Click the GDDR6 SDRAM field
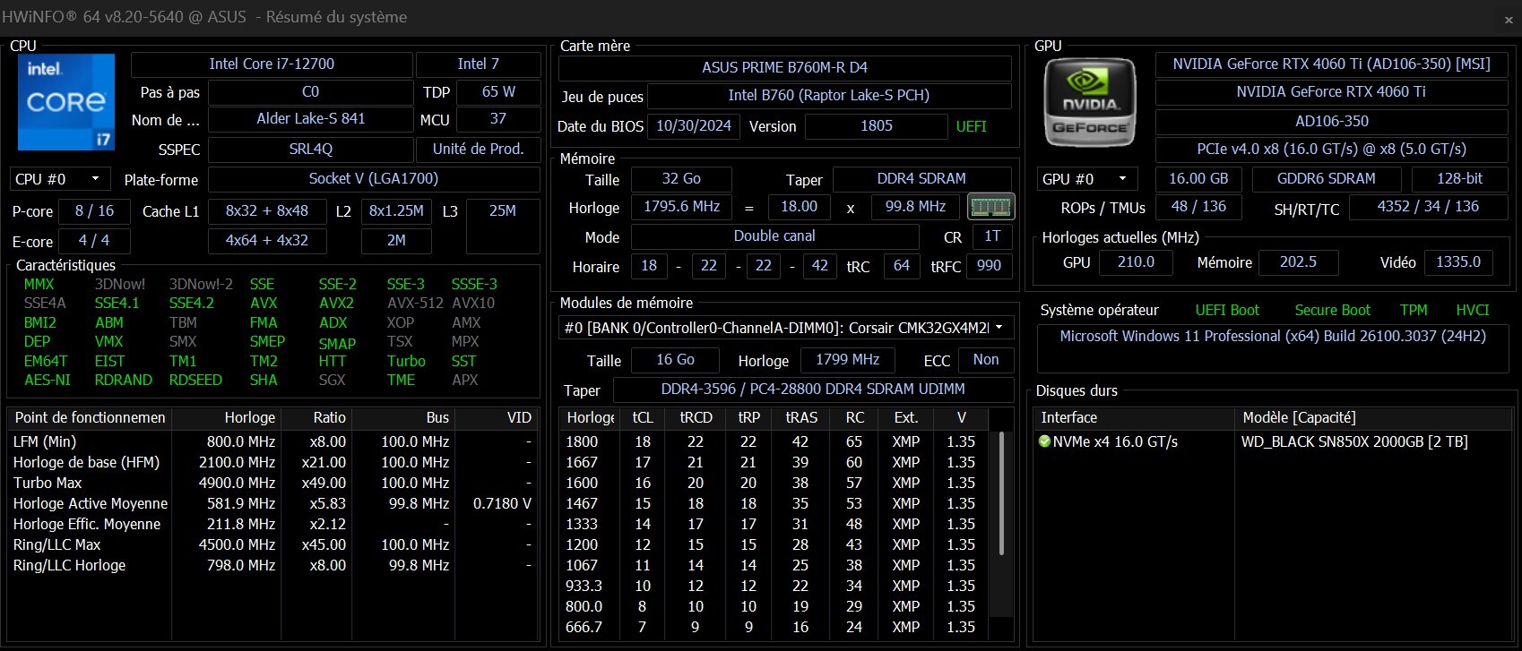This screenshot has height=651, width=1522. pyautogui.click(x=1327, y=179)
